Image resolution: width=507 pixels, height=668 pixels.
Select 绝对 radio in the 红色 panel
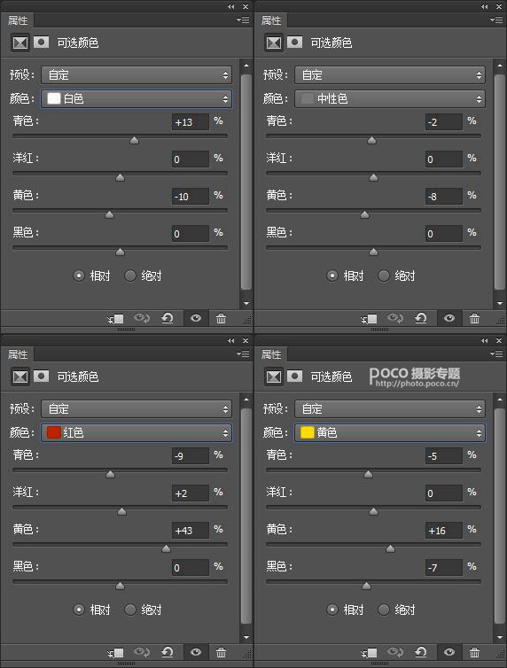pos(130,610)
